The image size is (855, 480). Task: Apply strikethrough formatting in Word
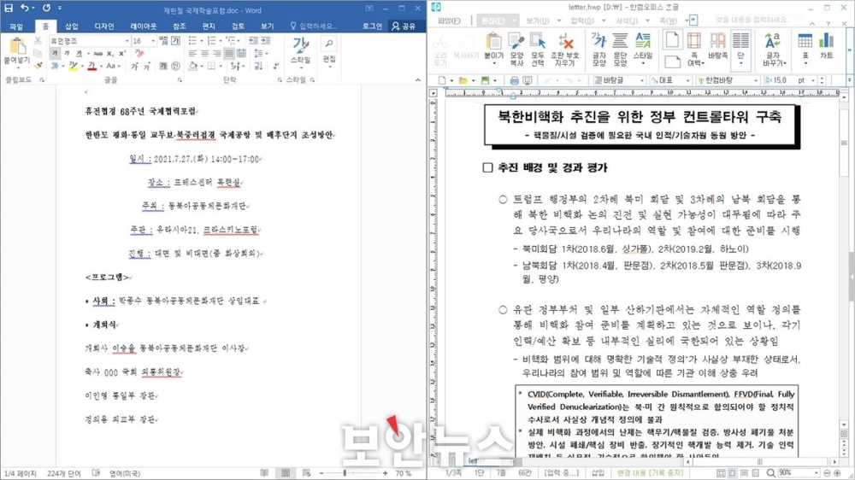(97, 54)
